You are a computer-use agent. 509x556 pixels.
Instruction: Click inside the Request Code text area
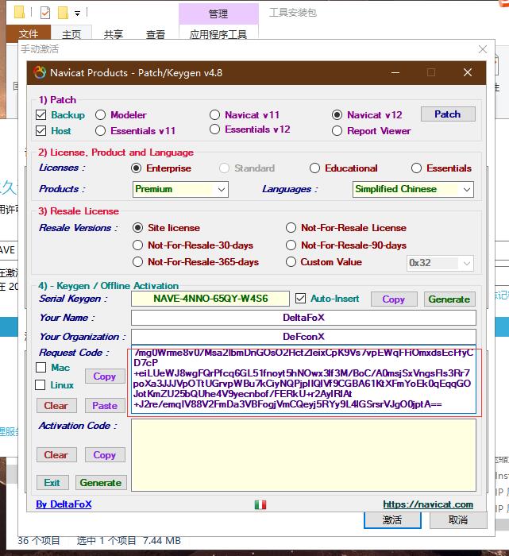coord(303,379)
